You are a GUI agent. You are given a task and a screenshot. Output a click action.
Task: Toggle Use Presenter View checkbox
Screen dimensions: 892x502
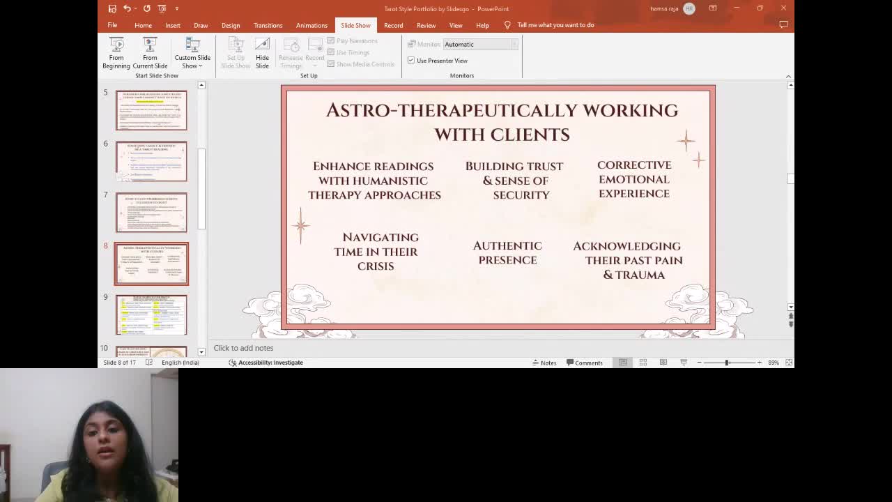(x=411, y=61)
